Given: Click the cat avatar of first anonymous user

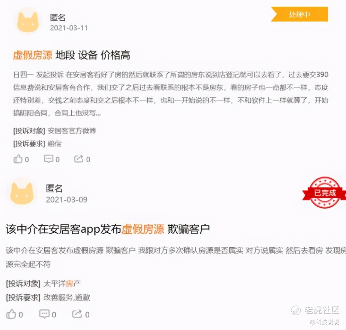Looking at the screenshot, I should pyautogui.click(x=28, y=22).
